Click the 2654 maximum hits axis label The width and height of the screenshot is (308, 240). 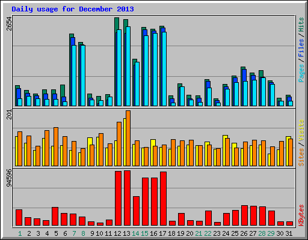[x=9, y=23]
